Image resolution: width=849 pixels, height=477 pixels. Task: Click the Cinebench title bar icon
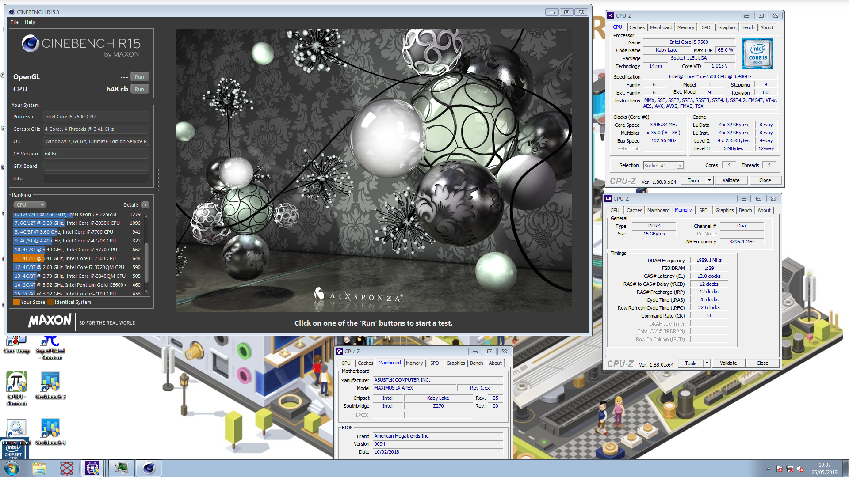coord(11,12)
